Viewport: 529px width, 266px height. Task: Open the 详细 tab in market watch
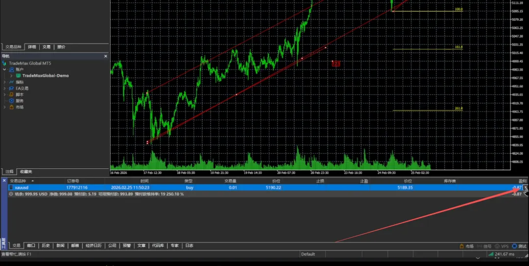point(32,47)
